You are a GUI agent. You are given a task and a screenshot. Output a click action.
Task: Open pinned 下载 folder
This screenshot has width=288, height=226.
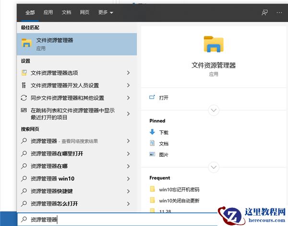(x=164, y=132)
